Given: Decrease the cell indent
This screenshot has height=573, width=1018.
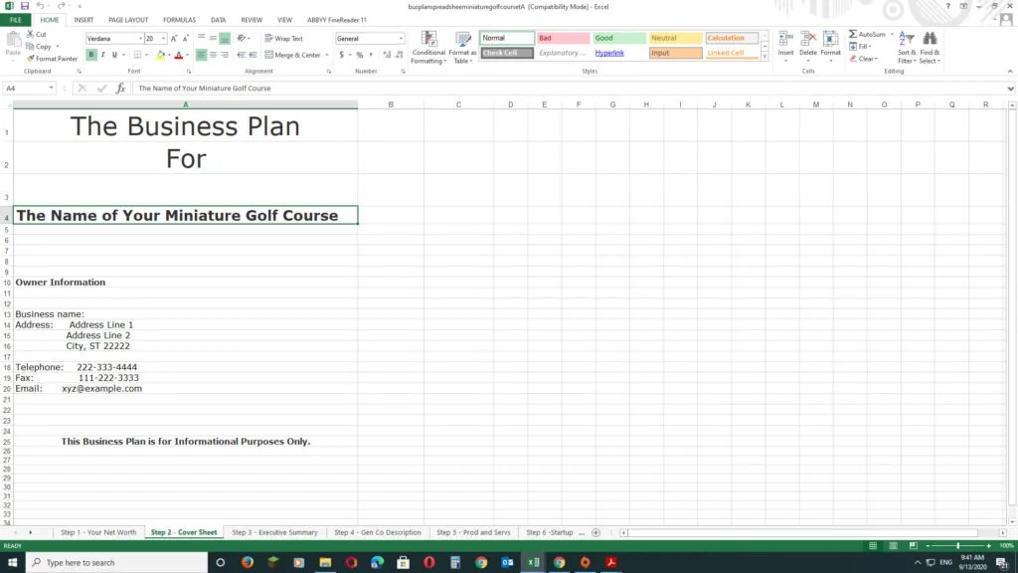Looking at the screenshot, I should 241,56.
